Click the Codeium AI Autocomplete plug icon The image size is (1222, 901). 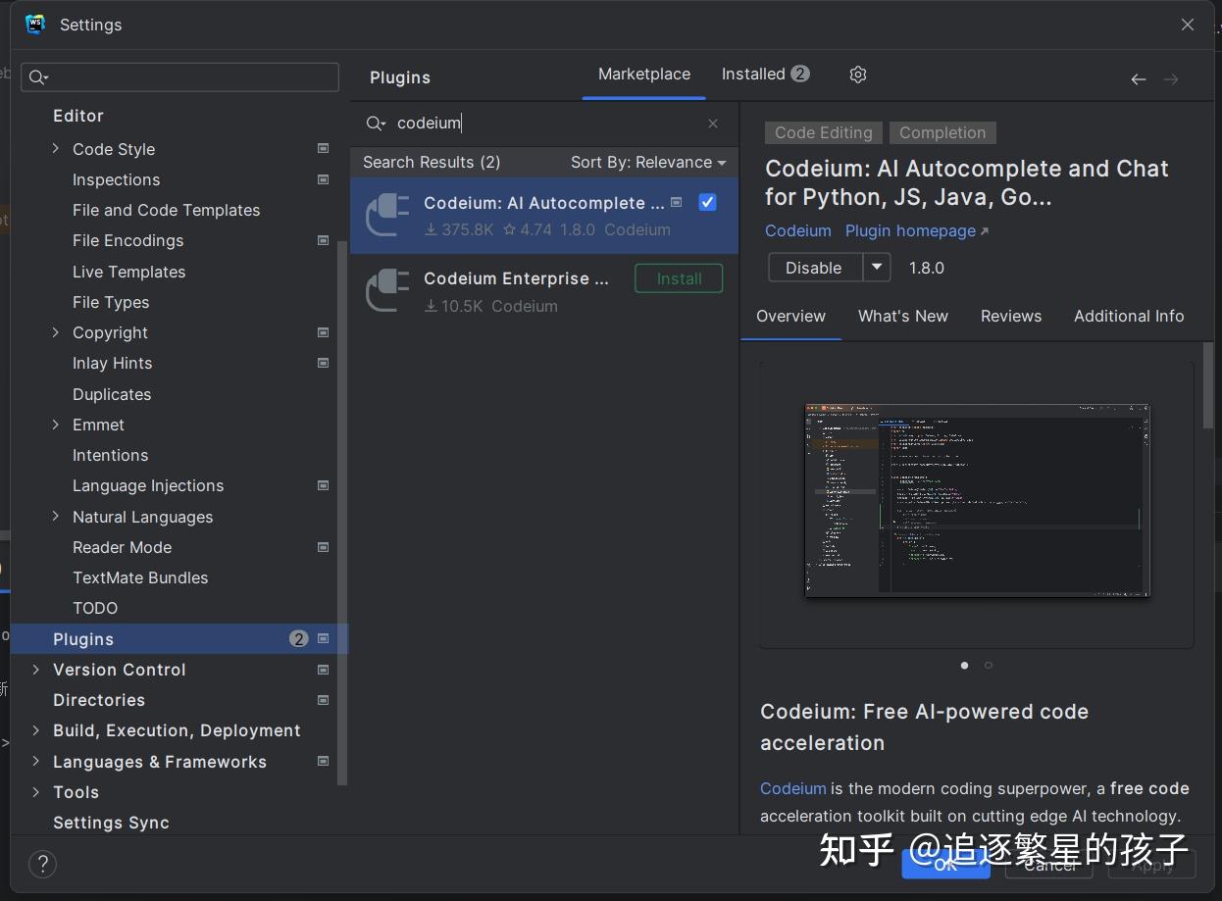pyautogui.click(x=387, y=216)
